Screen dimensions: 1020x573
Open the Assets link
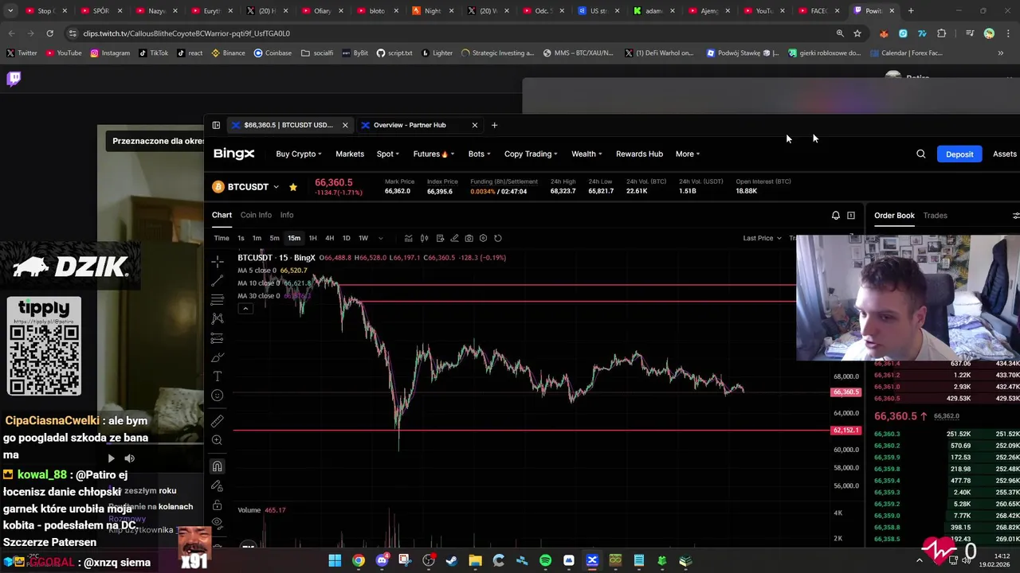(x=1004, y=154)
